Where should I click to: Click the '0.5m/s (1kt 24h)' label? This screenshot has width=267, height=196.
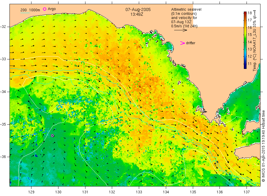[185, 26]
